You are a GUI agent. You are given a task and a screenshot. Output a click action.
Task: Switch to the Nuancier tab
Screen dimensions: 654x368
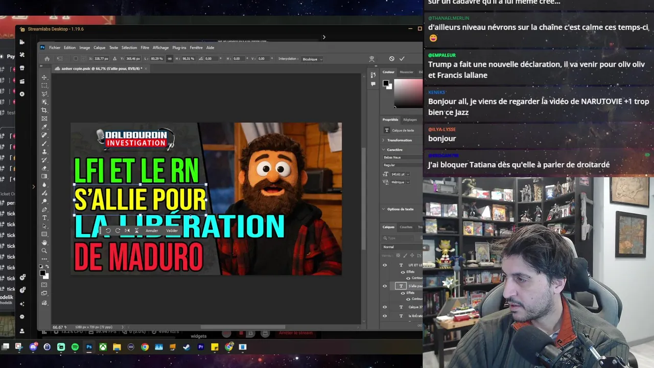coord(407,72)
